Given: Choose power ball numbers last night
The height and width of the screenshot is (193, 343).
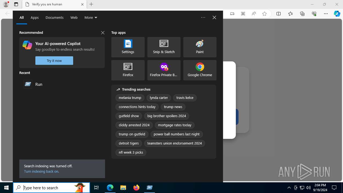Looking at the screenshot, I should click(177, 134).
